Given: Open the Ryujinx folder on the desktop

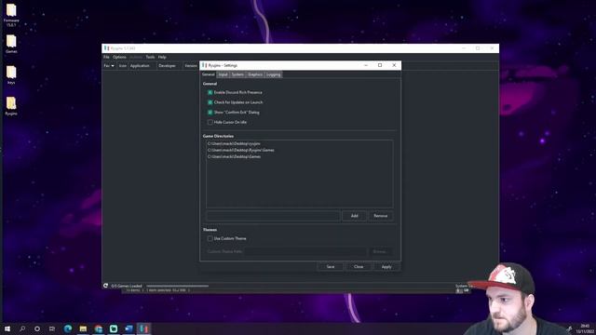Looking at the screenshot, I should 11,105.
